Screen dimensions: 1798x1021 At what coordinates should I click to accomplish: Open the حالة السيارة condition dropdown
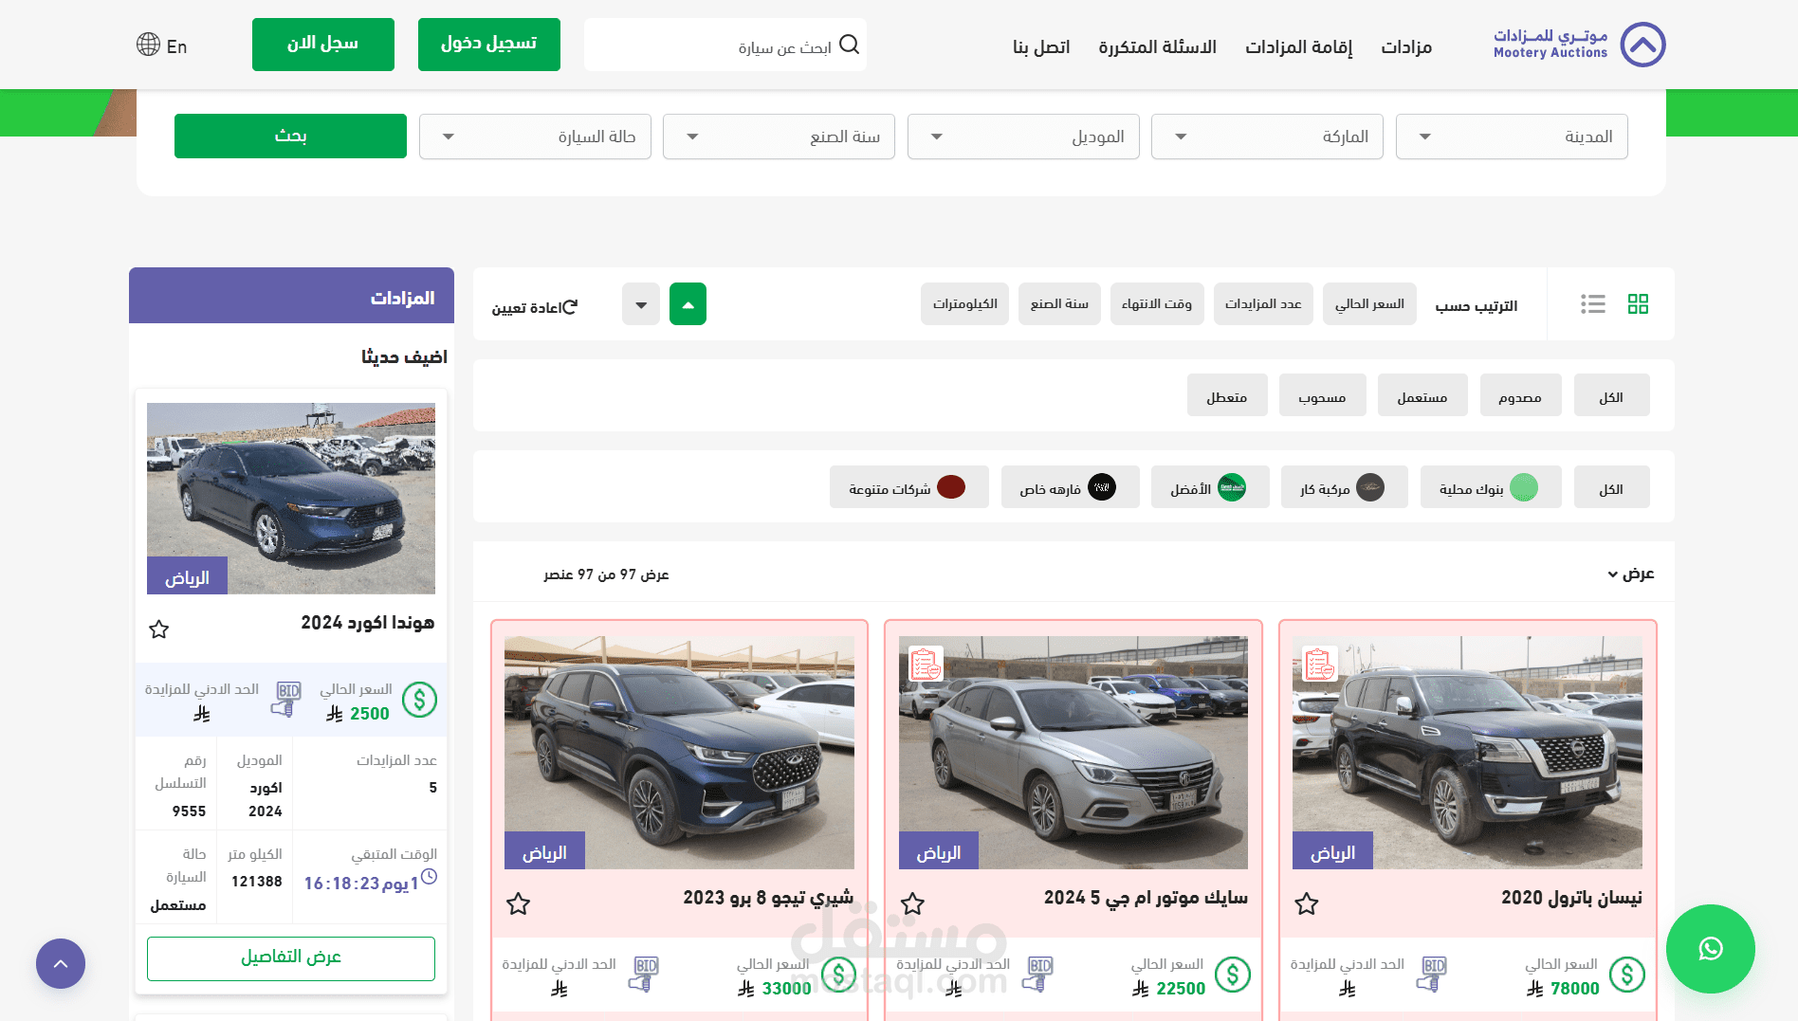coord(535,137)
